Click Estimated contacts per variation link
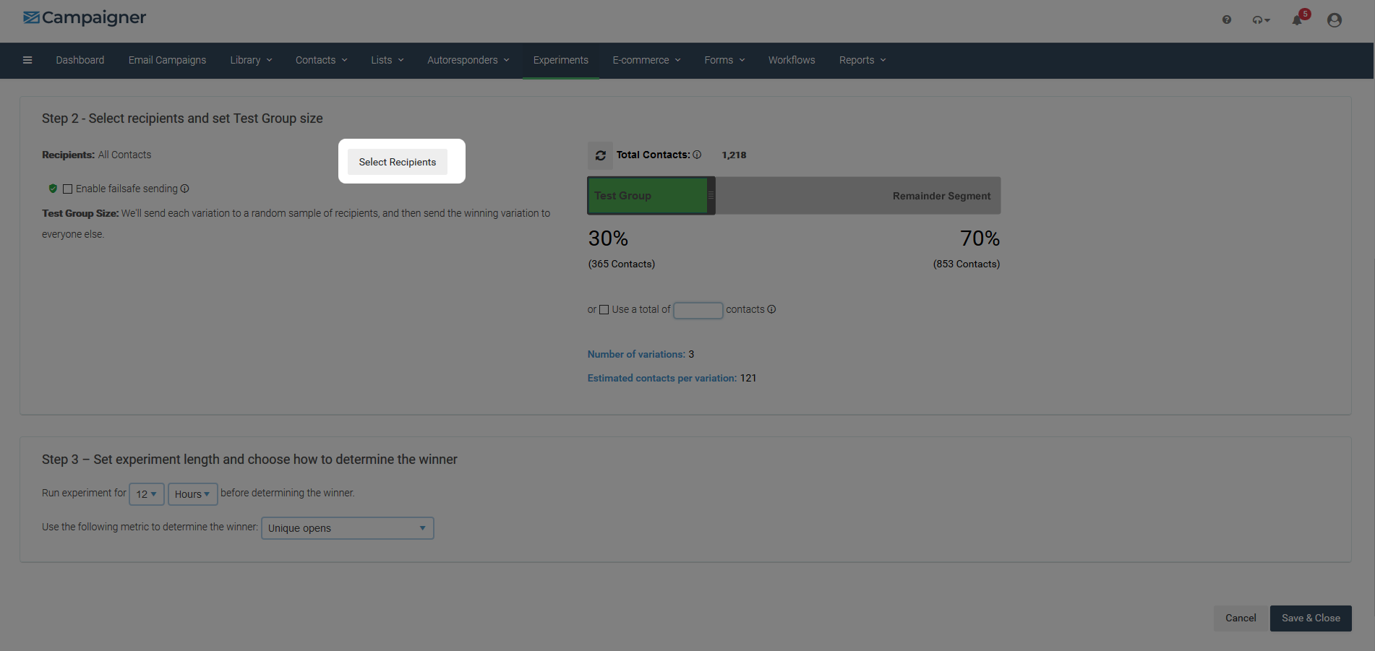The width and height of the screenshot is (1375, 651). click(x=662, y=378)
